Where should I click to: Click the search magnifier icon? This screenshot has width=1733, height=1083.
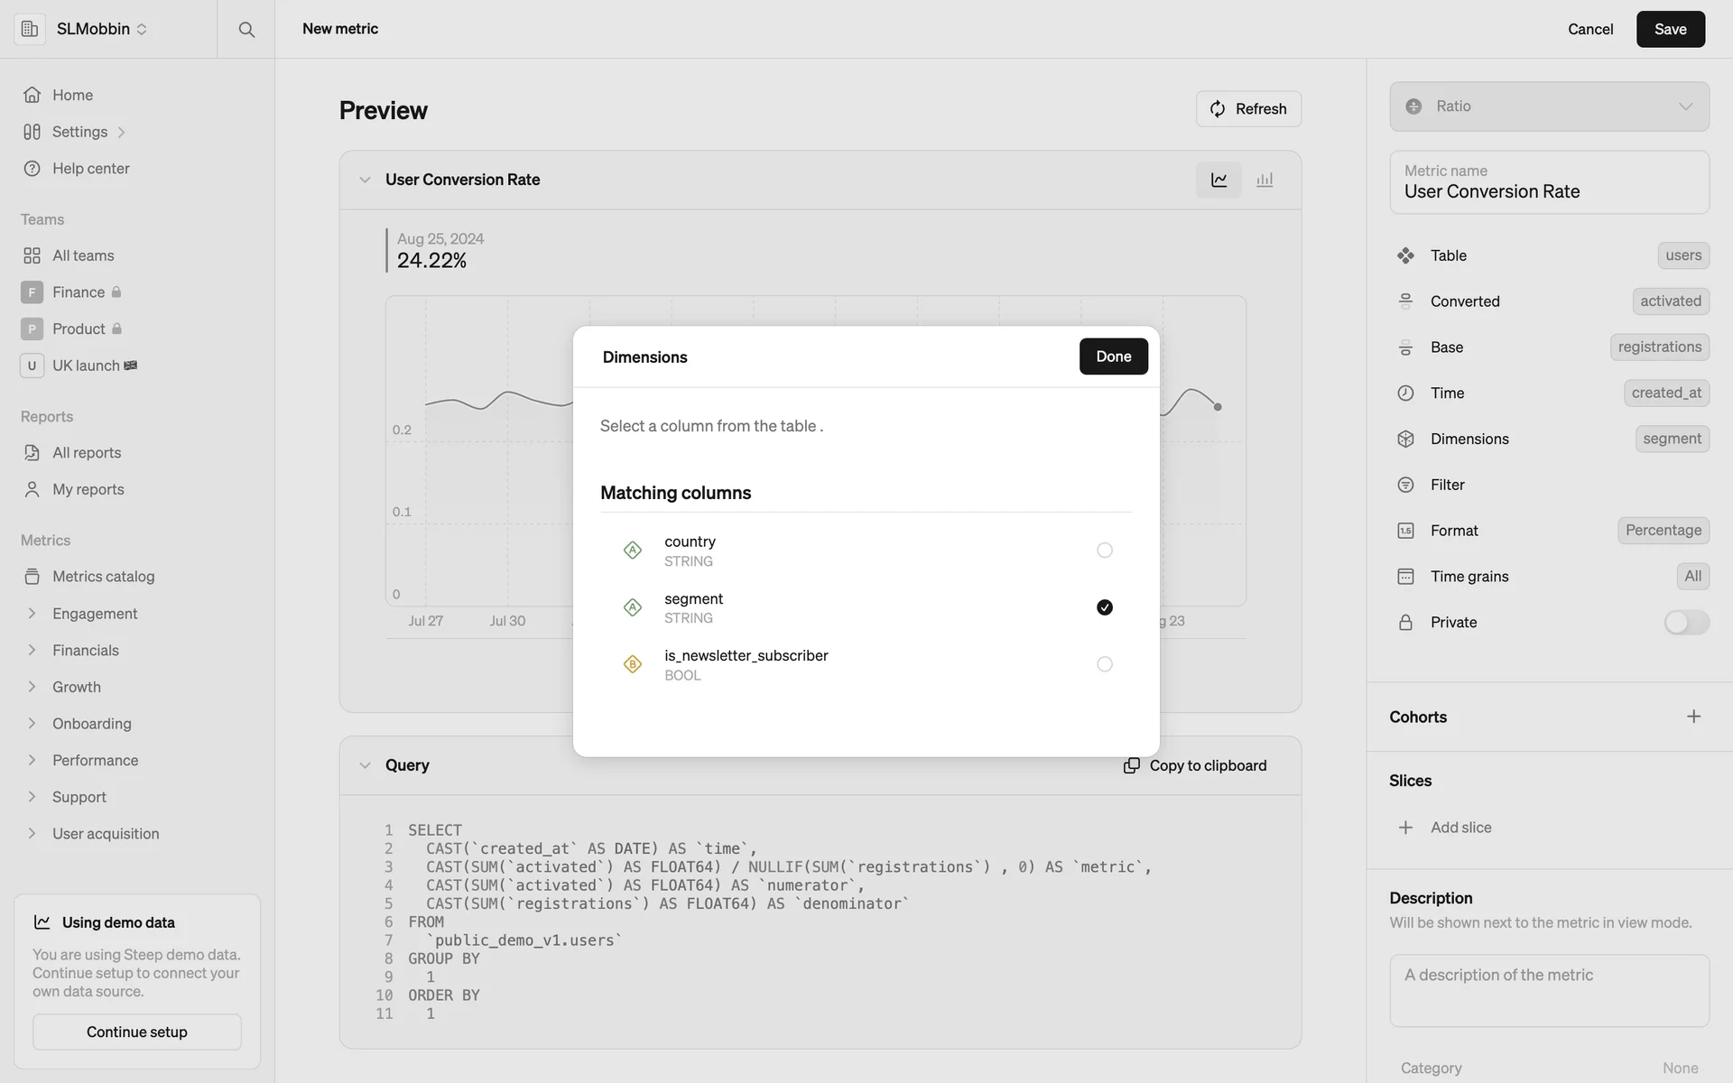click(x=246, y=29)
